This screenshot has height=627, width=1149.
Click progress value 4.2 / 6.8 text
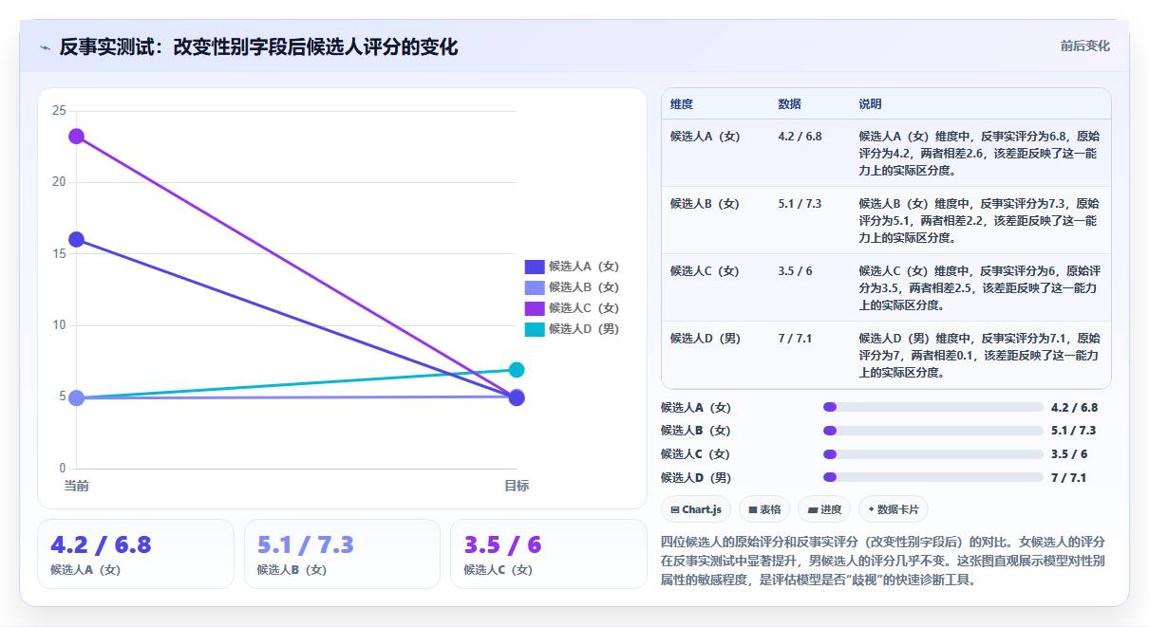1074,407
